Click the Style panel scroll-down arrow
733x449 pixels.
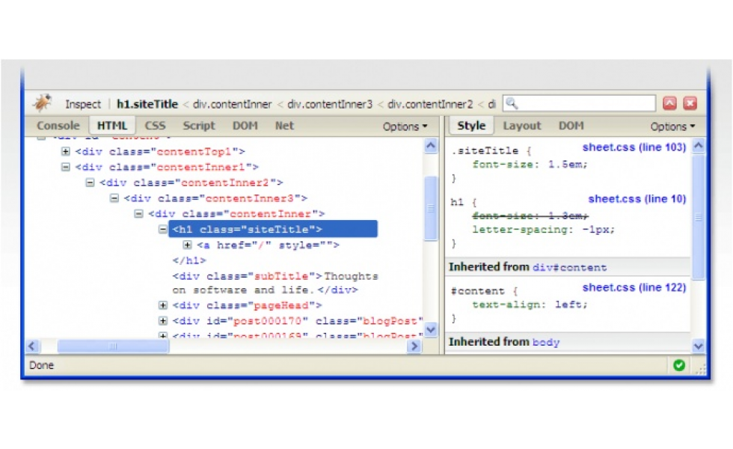(x=699, y=346)
